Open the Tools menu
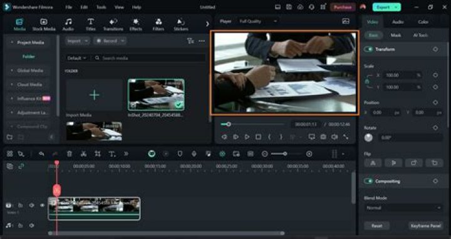The image size is (451, 239). 101,7
